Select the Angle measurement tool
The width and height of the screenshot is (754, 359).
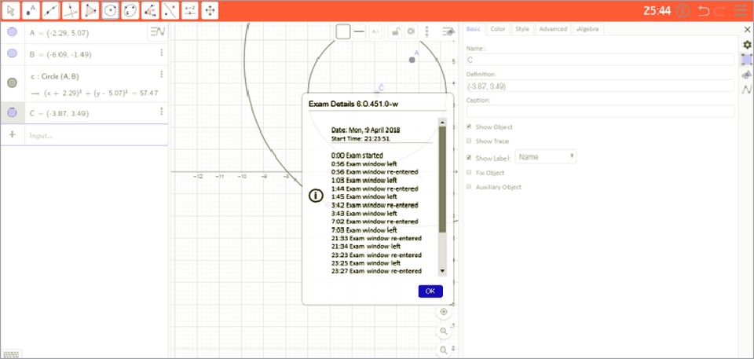151,11
